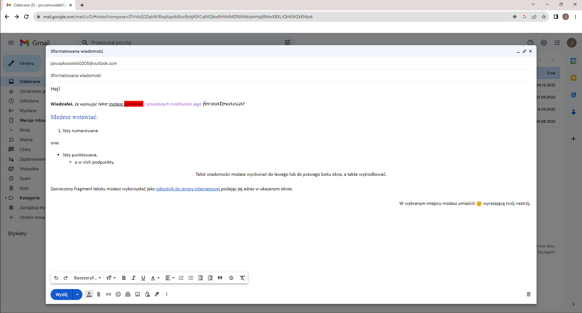Collapse the list with Mniej
The width and height of the screenshot is (582, 313).
pos(24,130)
